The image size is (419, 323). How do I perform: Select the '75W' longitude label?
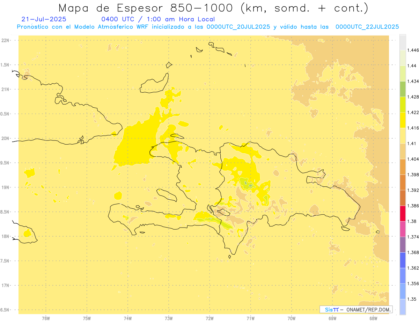[x=87, y=318]
